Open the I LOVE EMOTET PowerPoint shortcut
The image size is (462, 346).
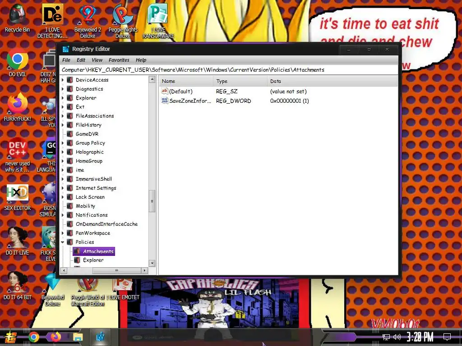[123, 290]
